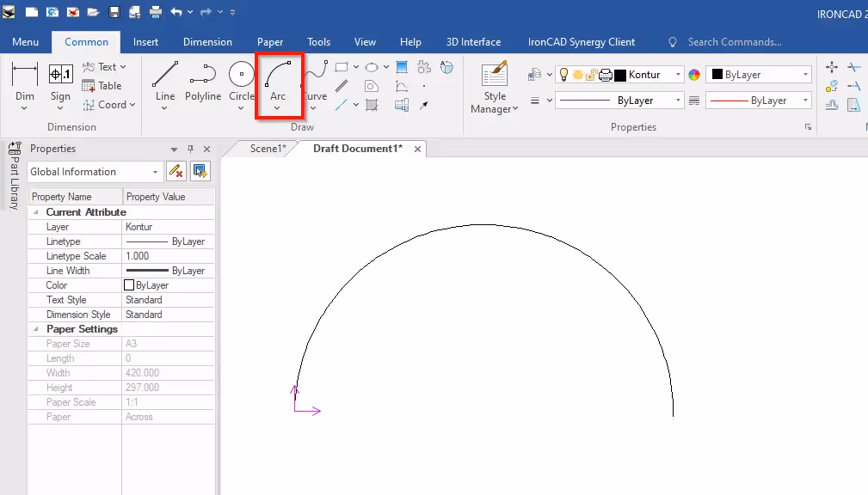Click the Search Commands field
Screen dimensions: 868x495
[734, 42]
